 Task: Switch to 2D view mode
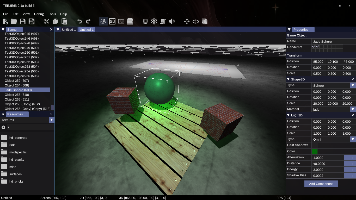[112, 21]
